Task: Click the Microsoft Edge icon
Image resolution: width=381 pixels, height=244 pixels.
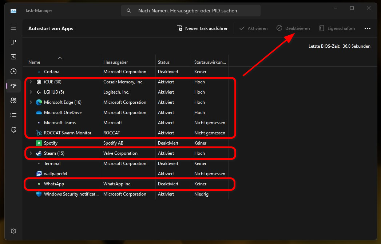Action: click(39, 102)
